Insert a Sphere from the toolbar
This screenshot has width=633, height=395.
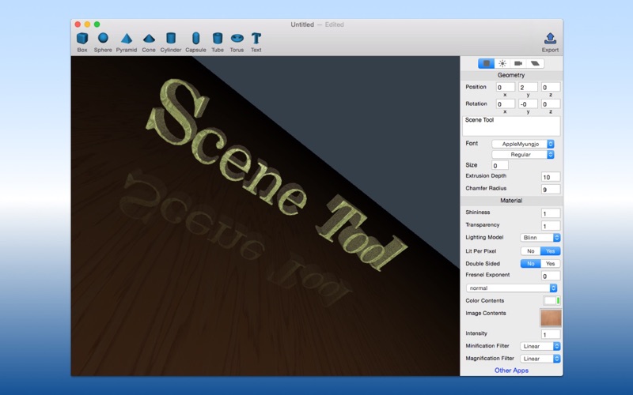(x=103, y=39)
